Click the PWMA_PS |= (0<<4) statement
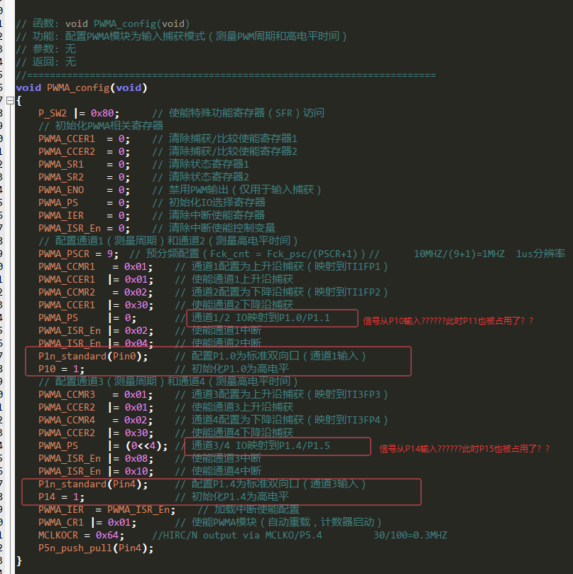This screenshot has height=574, width=573. tap(103, 445)
